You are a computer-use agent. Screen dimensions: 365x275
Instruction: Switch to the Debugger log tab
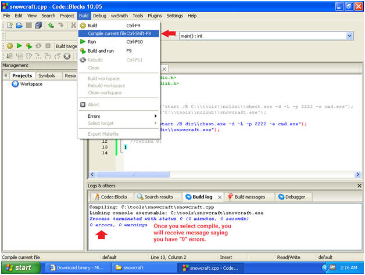click(x=292, y=197)
